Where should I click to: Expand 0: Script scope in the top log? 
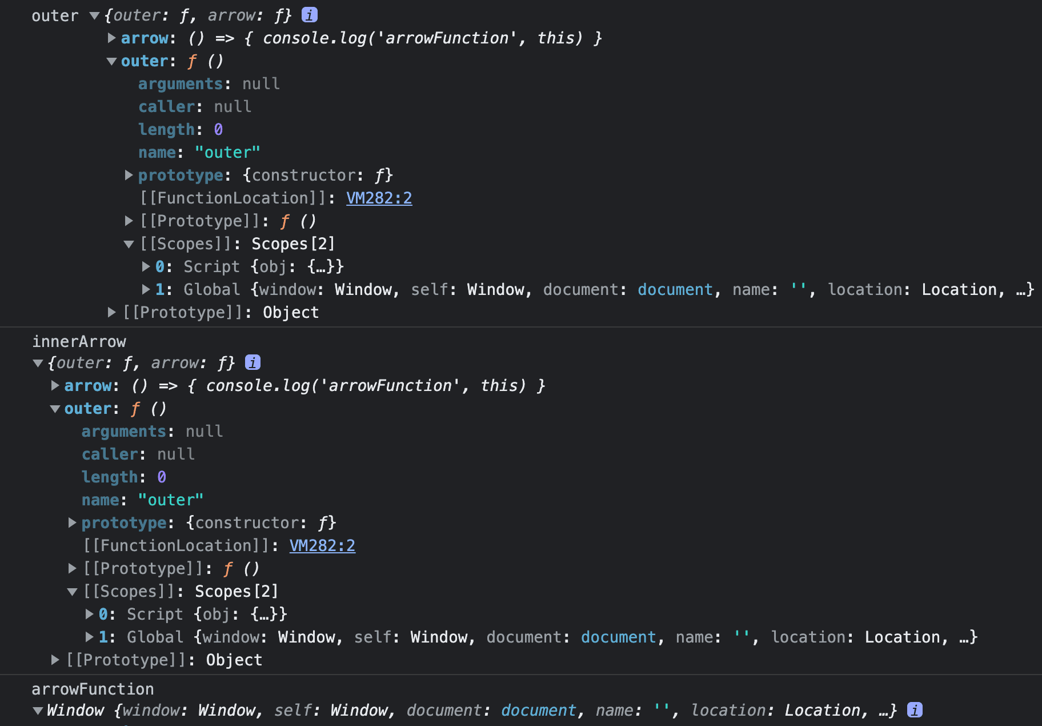coord(146,267)
